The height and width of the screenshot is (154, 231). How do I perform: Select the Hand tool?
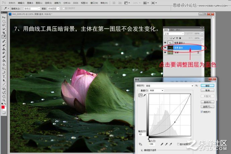(4, 97)
